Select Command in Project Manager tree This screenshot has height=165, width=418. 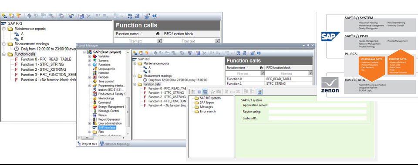pyautogui.click(x=104, y=102)
